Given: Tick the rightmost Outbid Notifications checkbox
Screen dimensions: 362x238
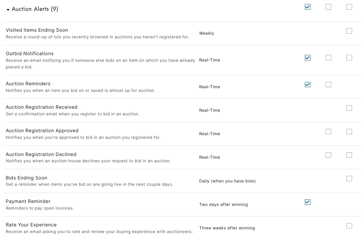Looking at the screenshot, I should [x=349, y=58].
